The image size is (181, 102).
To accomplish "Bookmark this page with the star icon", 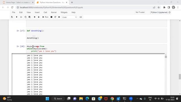I will coord(159,7).
